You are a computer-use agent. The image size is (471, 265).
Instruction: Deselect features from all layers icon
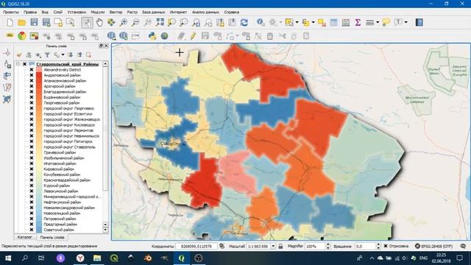322,23
